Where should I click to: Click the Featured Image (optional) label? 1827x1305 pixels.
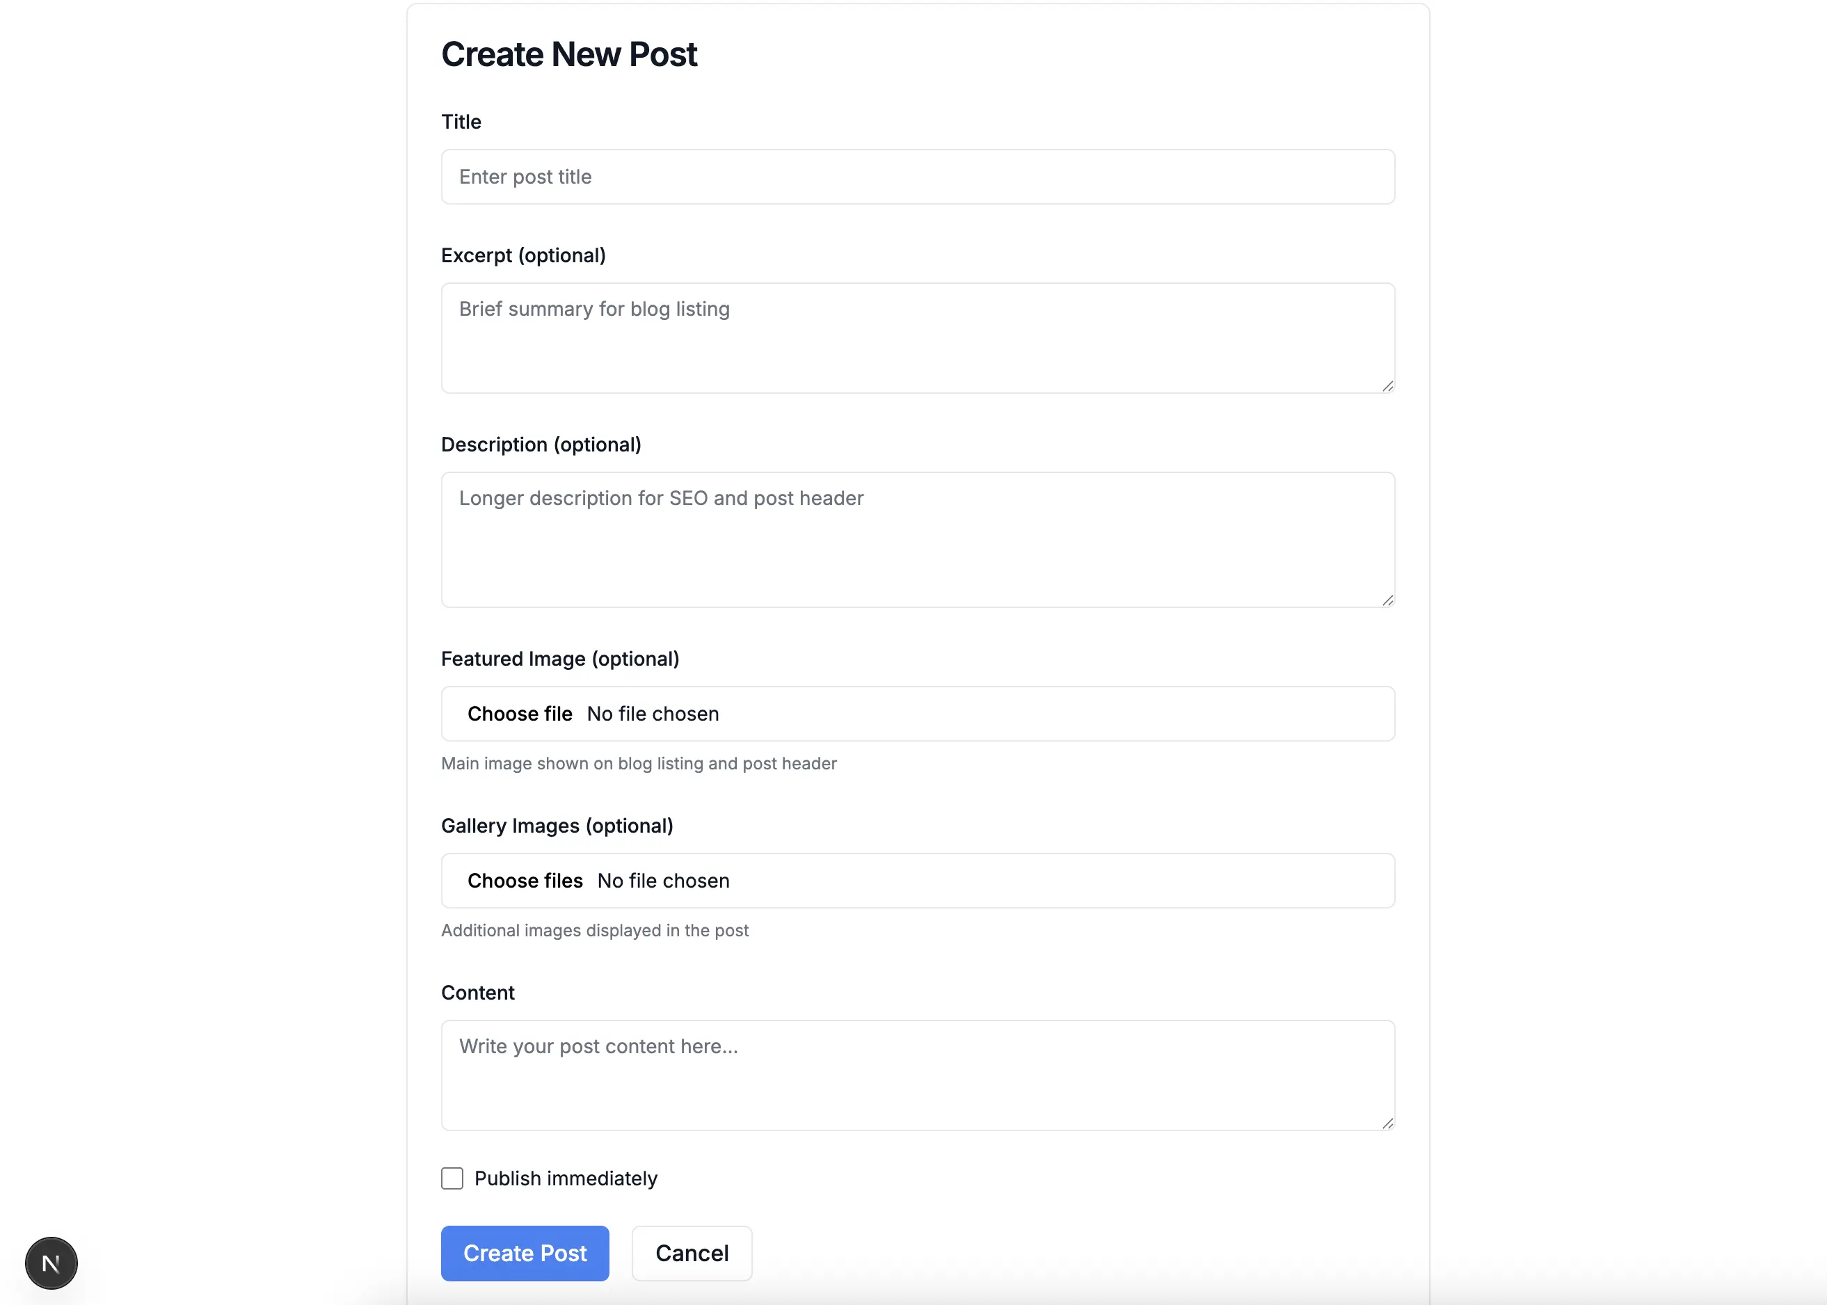point(560,658)
